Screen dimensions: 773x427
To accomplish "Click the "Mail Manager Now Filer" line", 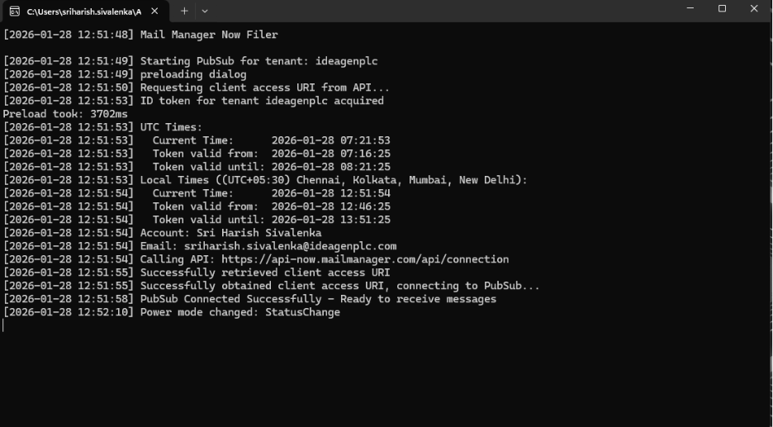I will [x=209, y=35].
